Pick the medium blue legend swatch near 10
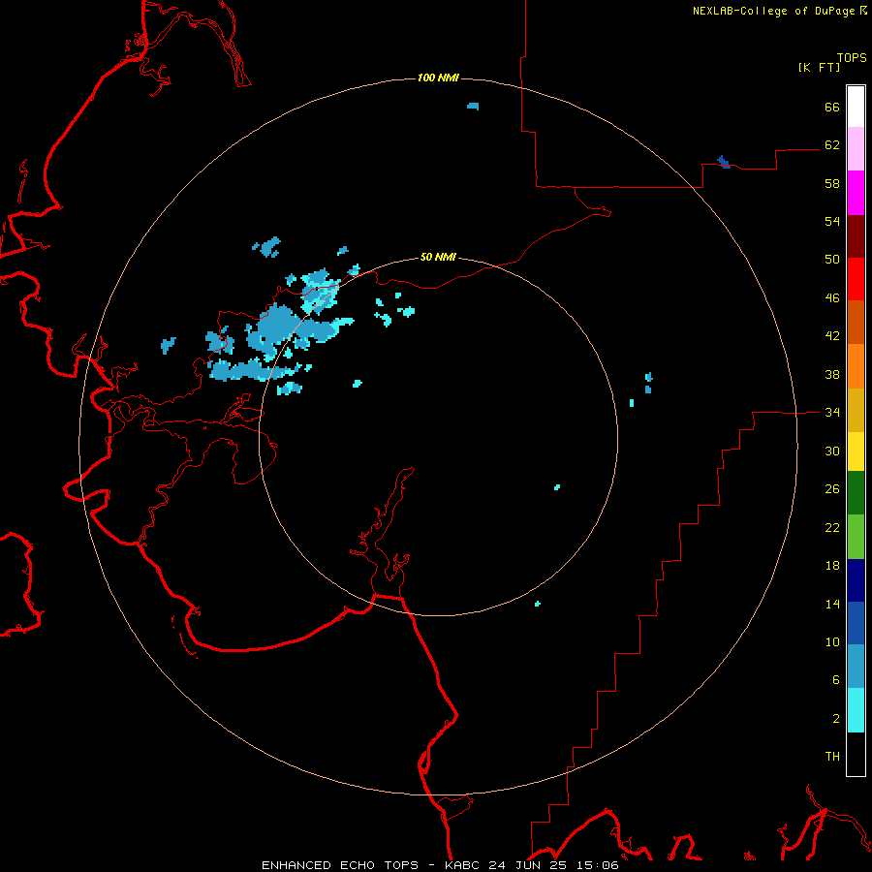This screenshot has width=872, height=872. [x=856, y=623]
